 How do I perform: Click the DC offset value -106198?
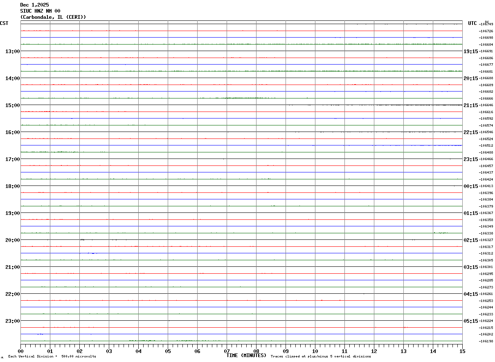486,341
